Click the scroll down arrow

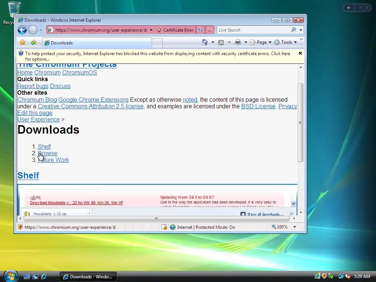point(300,213)
